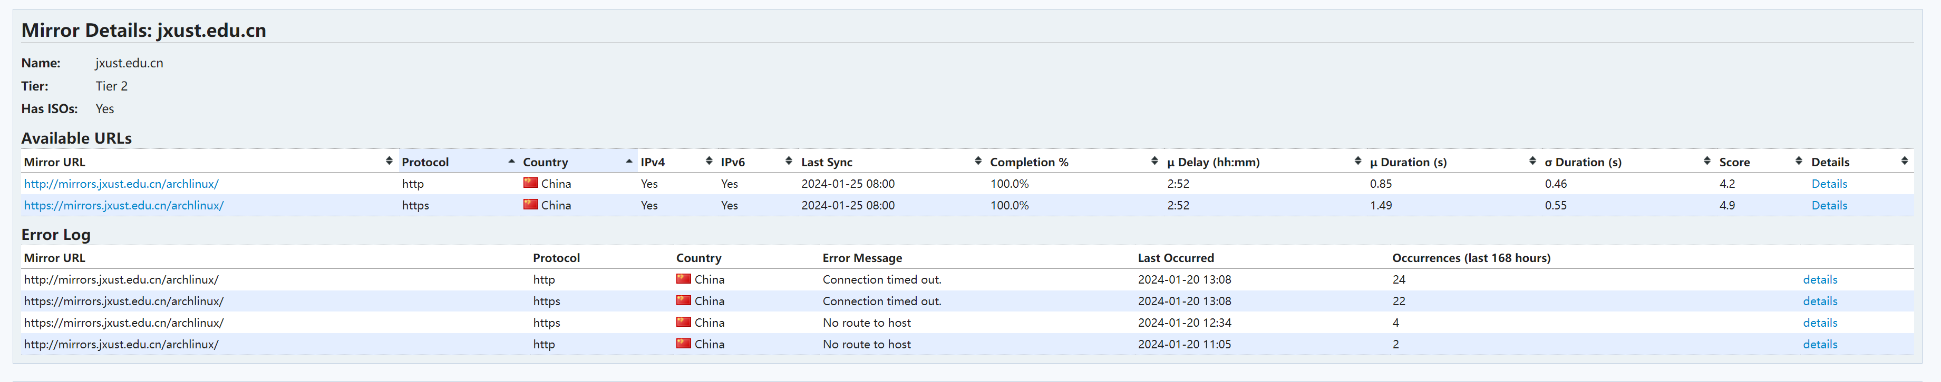Sort by μ Duration (s) column
The image size is (1941, 382).
(x=1453, y=162)
